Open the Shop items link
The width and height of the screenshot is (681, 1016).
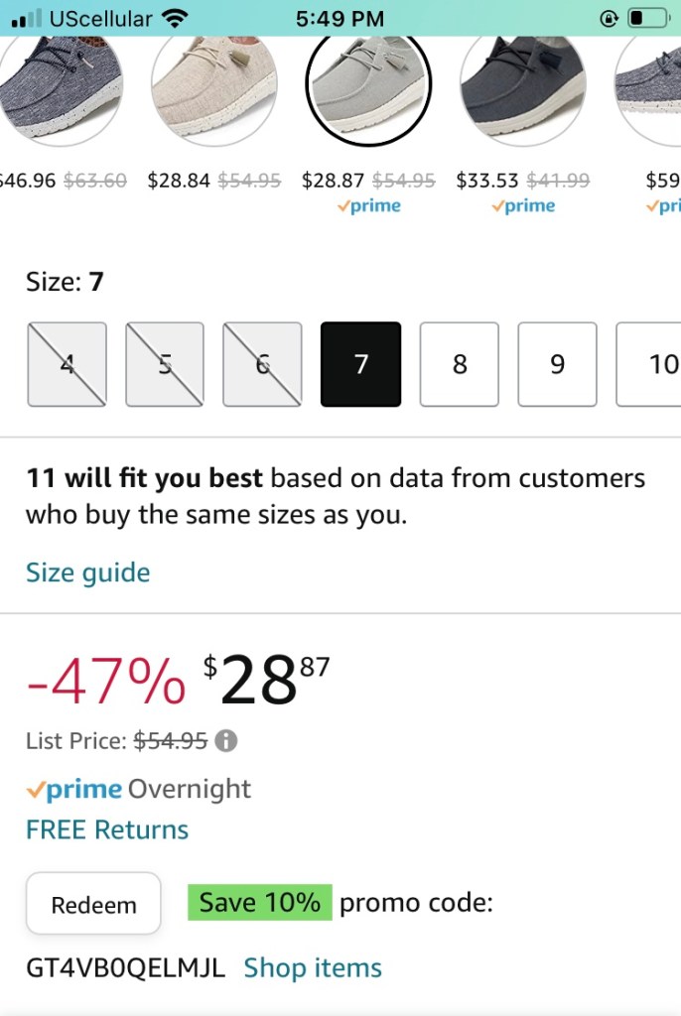pos(313,967)
